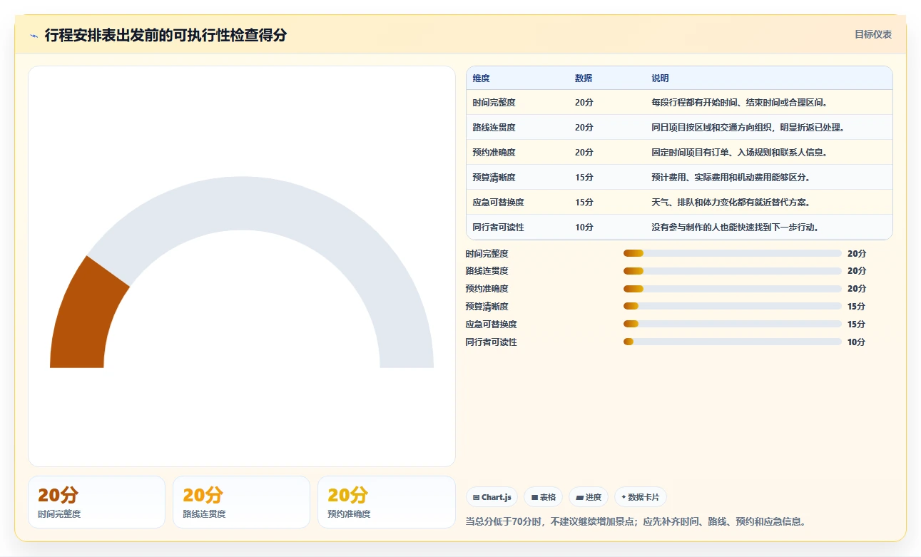Select the 预约准确度 cell in the table
921x557 pixels.
(x=494, y=153)
